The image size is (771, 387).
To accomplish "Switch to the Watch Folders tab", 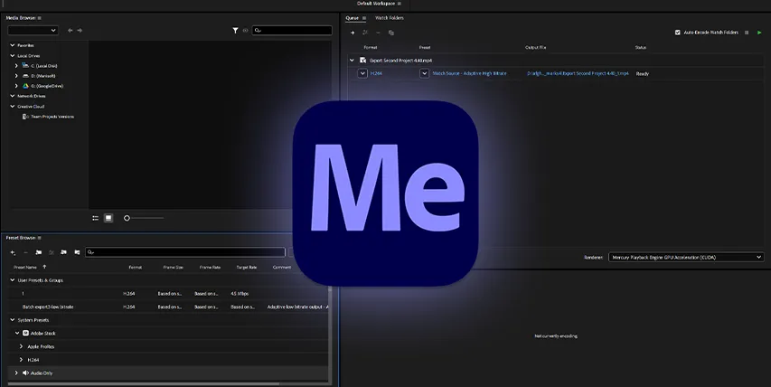I will click(x=389, y=18).
